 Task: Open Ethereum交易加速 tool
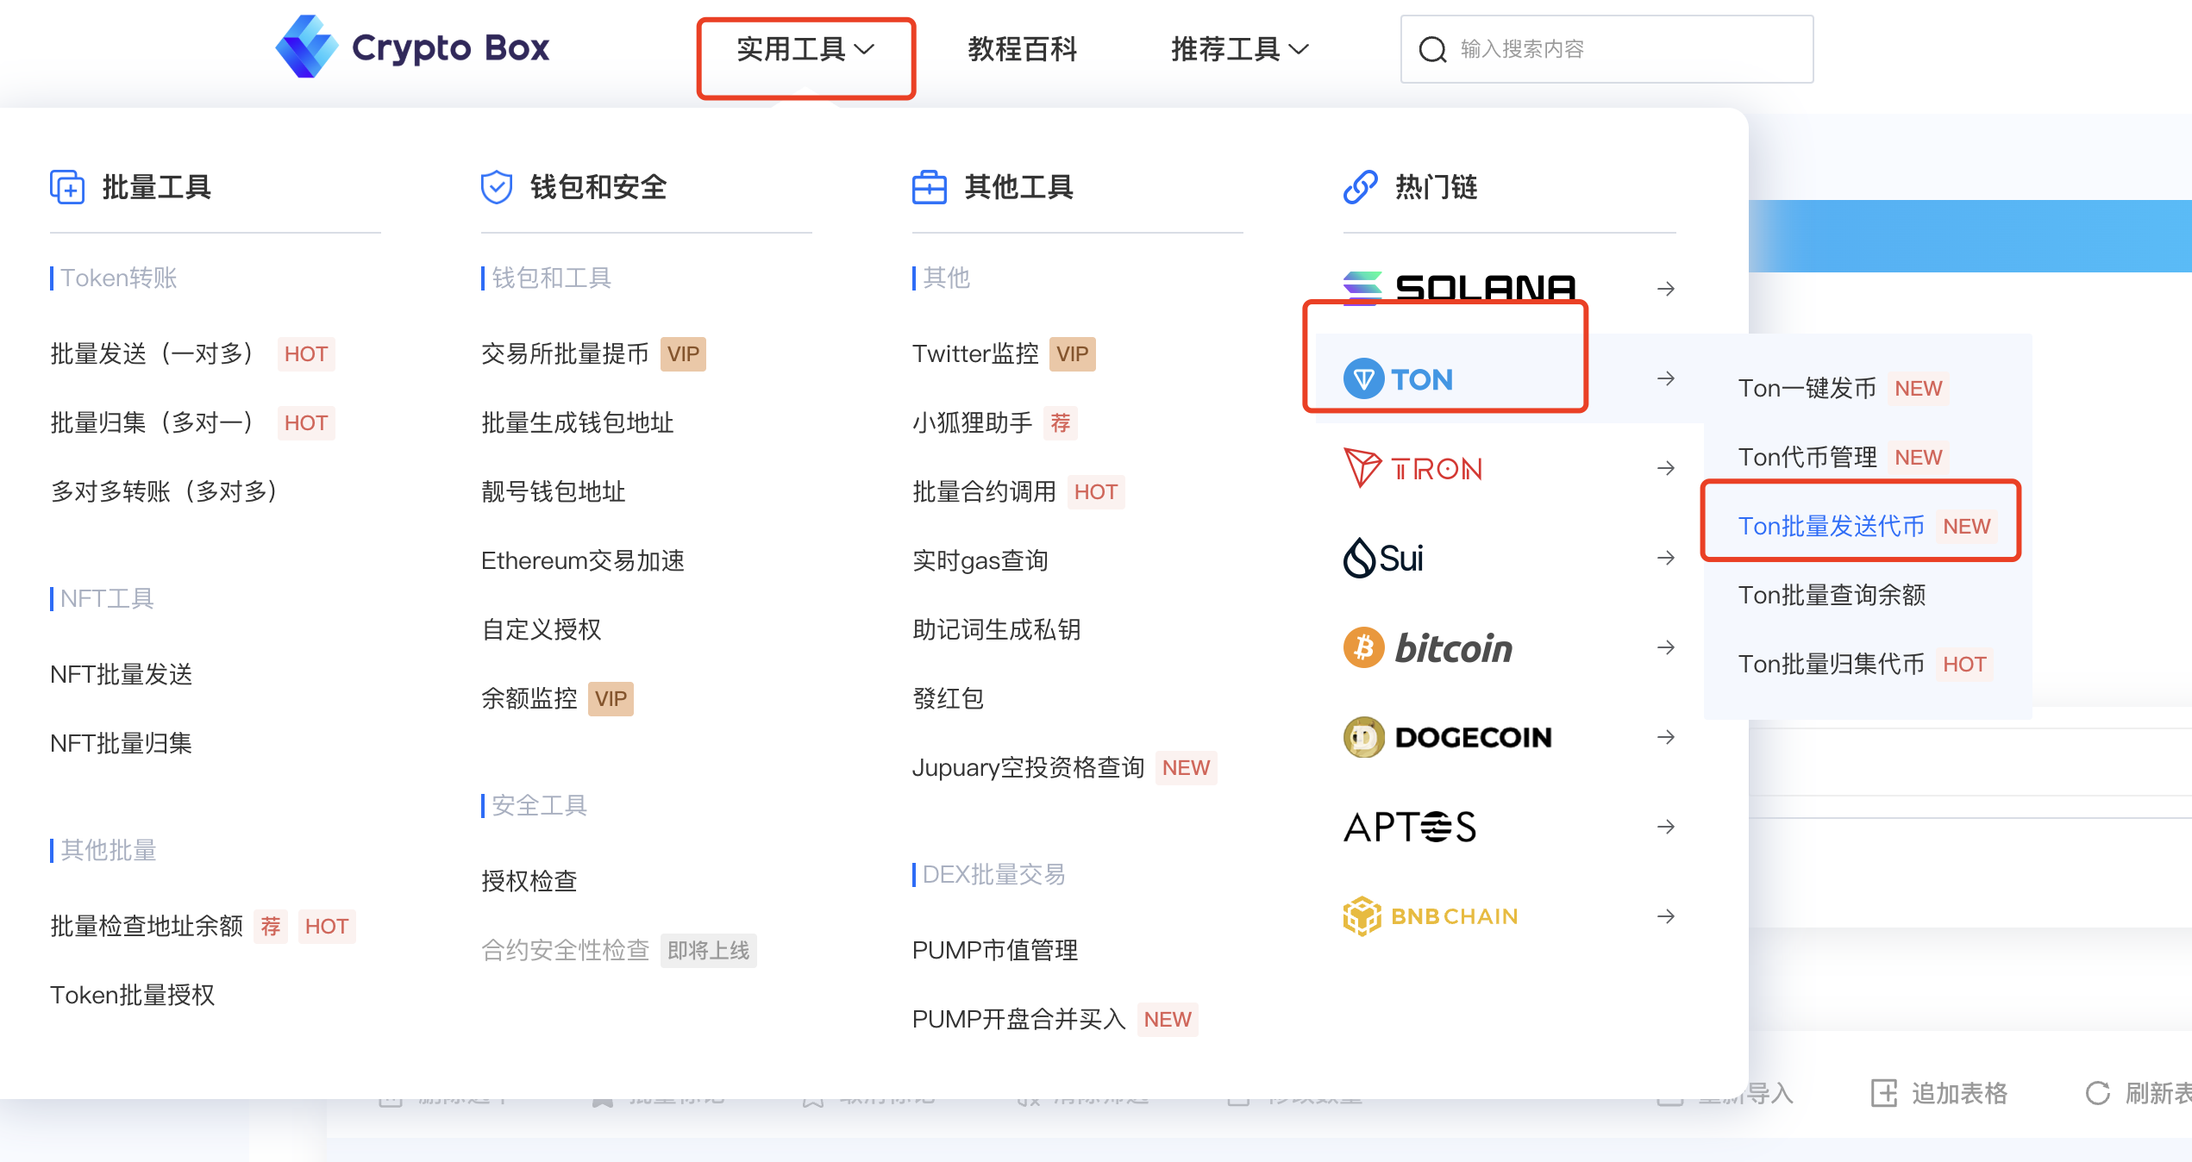[x=583, y=560]
